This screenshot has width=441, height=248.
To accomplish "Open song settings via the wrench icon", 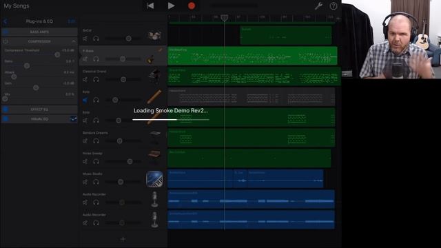I will click(318, 6).
